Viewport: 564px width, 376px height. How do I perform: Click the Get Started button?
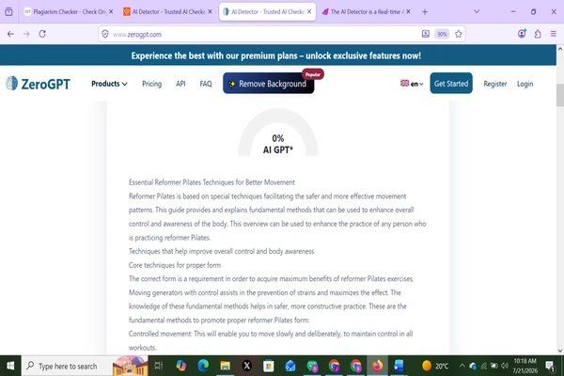(x=451, y=84)
